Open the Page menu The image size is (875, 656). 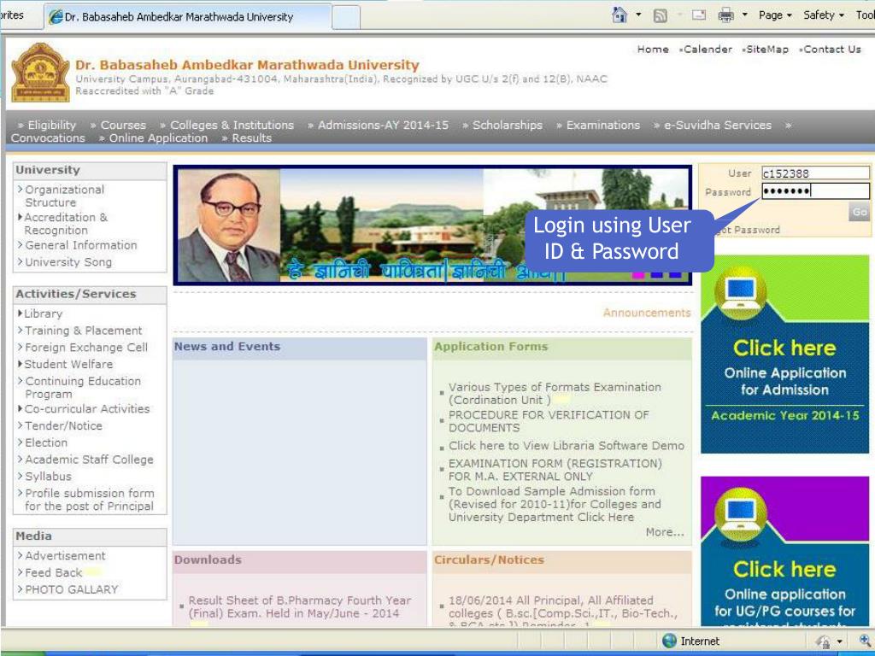[775, 15]
